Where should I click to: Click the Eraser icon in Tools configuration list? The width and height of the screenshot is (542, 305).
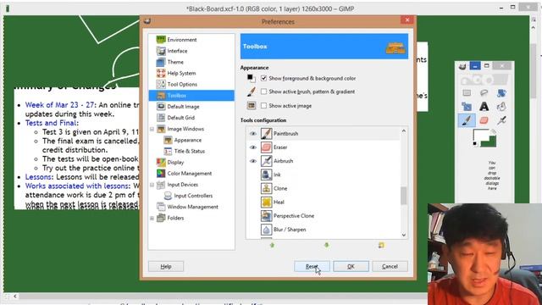[266, 147]
